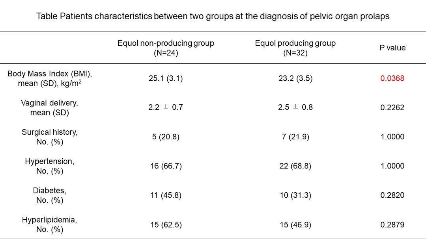Click the table title text
Screen dimensions: 426x239
point(213,17)
